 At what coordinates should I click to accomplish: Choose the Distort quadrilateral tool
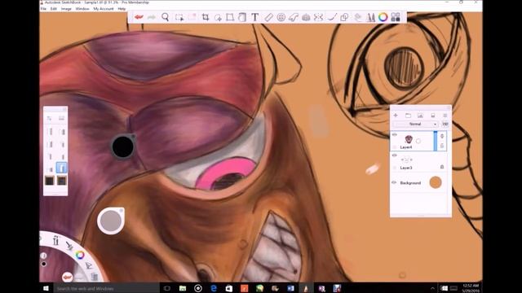pos(230,17)
